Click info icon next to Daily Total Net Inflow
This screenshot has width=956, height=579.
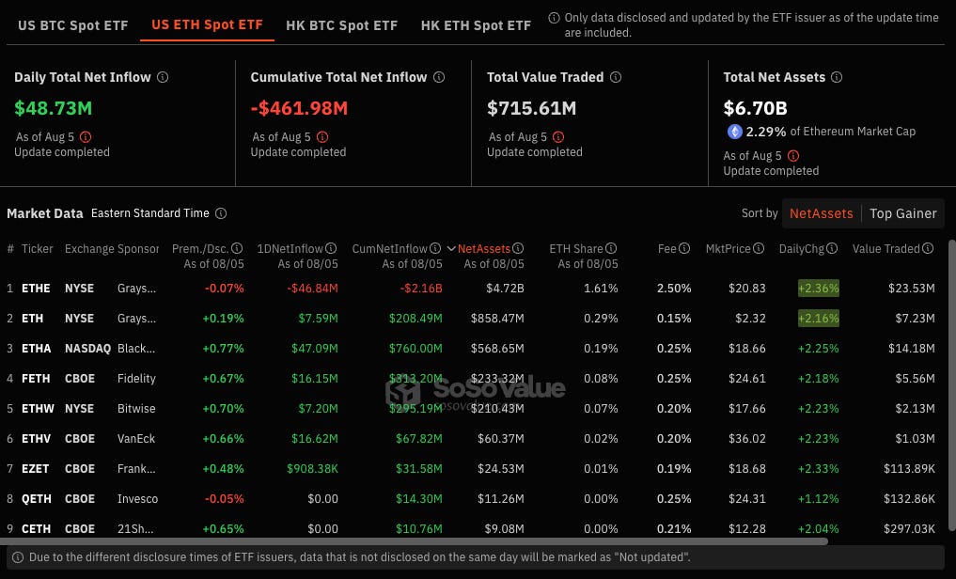point(163,77)
